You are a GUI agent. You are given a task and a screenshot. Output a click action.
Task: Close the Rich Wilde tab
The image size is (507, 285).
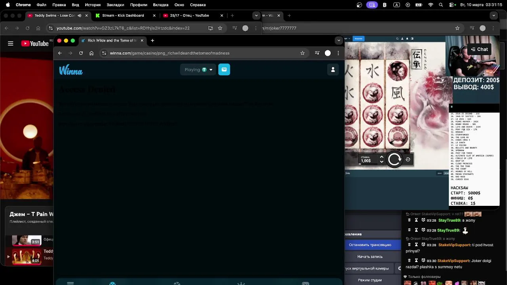(142, 40)
